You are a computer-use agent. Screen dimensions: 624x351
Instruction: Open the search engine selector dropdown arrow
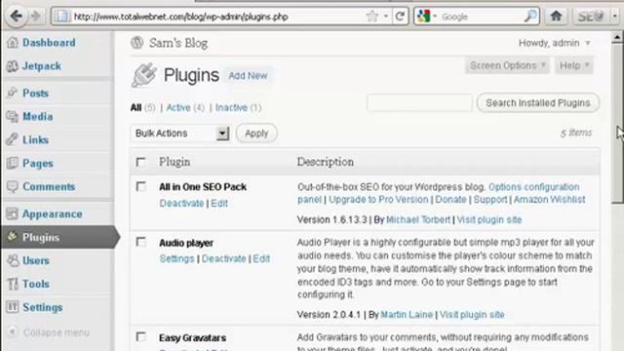tap(435, 17)
